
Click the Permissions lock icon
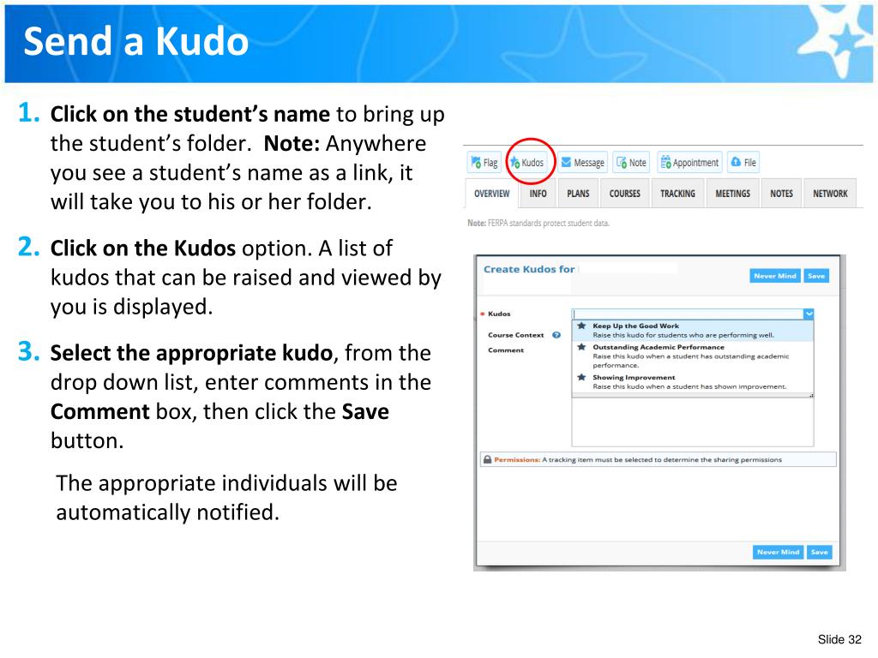coord(487,459)
